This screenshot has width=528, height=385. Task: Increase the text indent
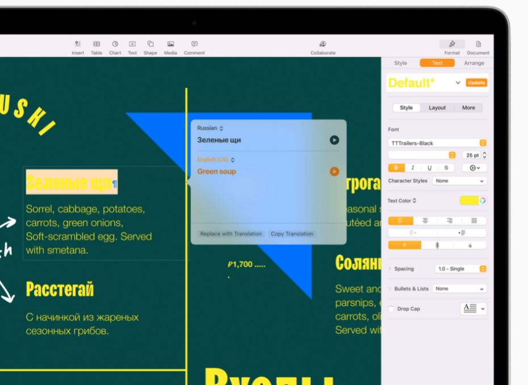tap(462, 233)
